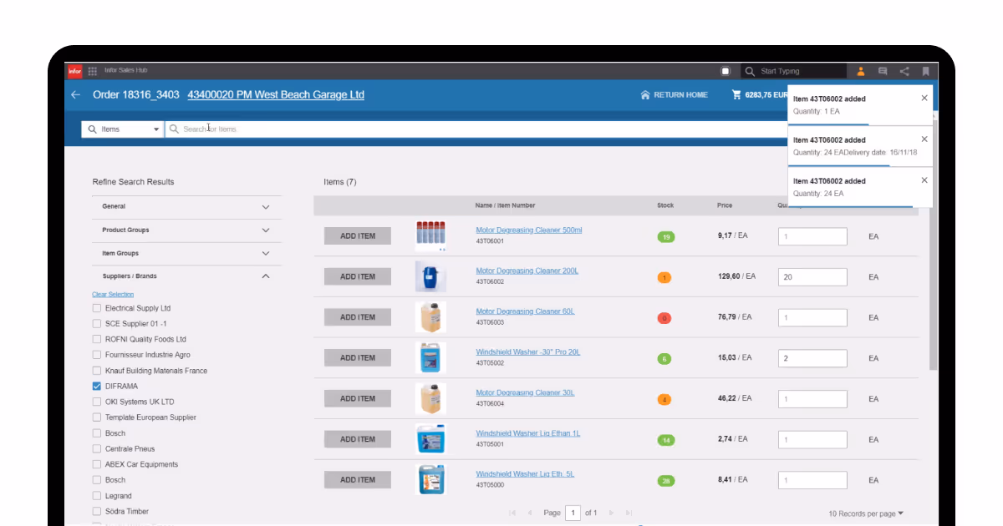The height and width of the screenshot is (526, 1003).
Task: Open the messages icon in top bar
Action: [882, 70]
